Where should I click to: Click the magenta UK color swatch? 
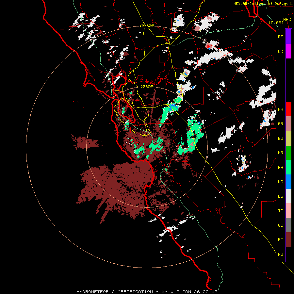coord(288,51)
